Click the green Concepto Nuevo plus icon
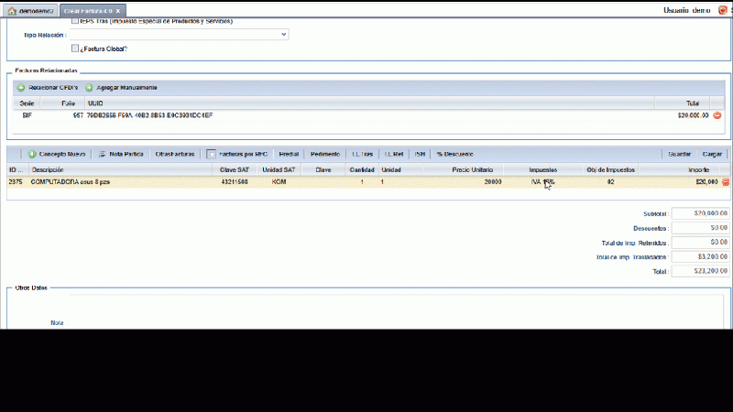The image size is (733, 412). coord(31,155)
